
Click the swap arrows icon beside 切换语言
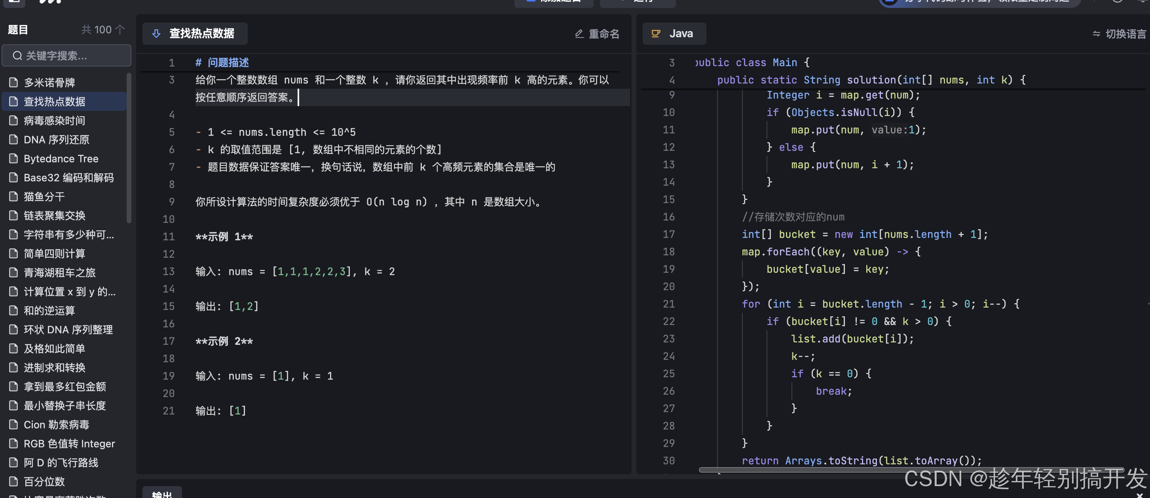tap(1096, 34)
